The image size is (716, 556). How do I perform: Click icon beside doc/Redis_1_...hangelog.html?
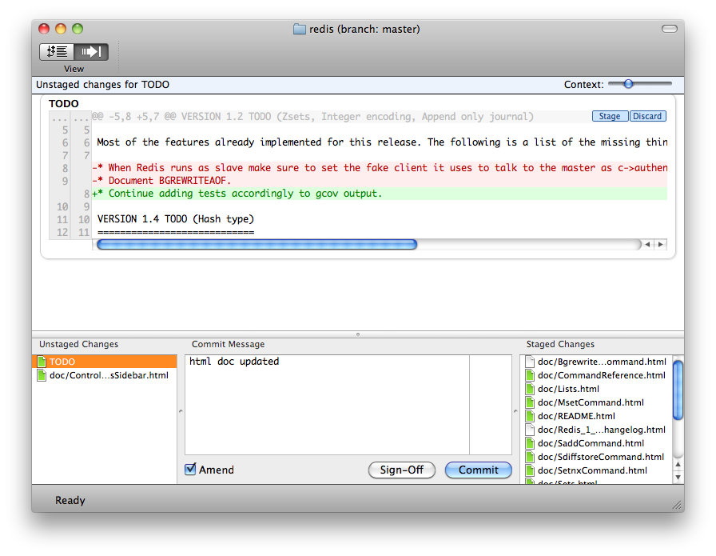(530, 430)
